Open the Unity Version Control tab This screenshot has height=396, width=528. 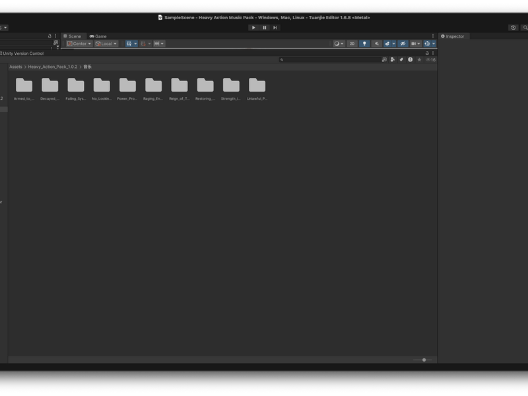22,53
